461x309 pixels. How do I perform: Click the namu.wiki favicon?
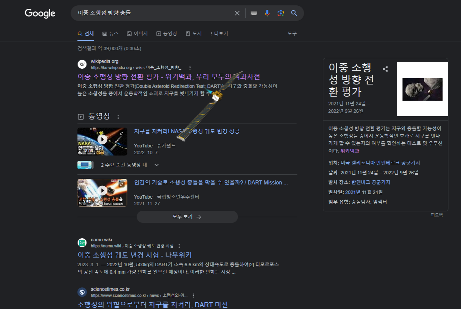(82, 243)
